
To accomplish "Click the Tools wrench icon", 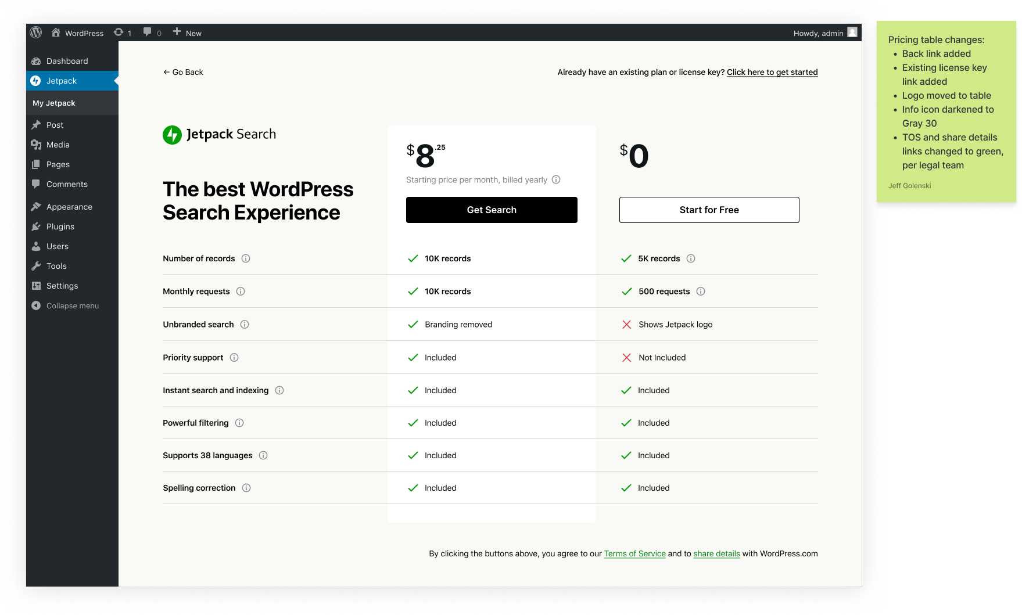I will point(36,266).
